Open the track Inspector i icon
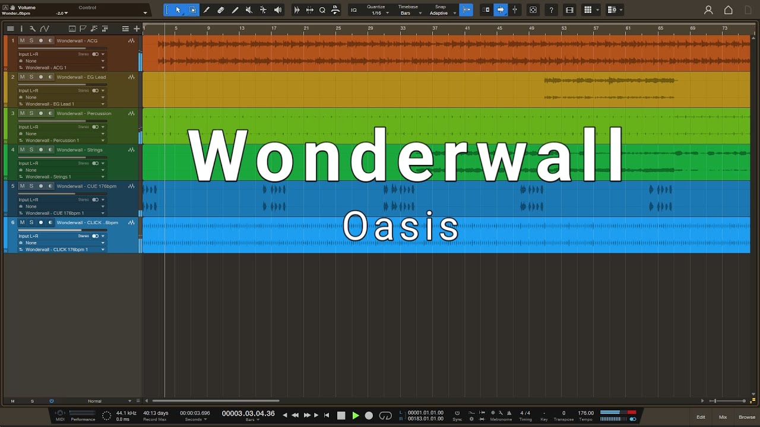 21,28
